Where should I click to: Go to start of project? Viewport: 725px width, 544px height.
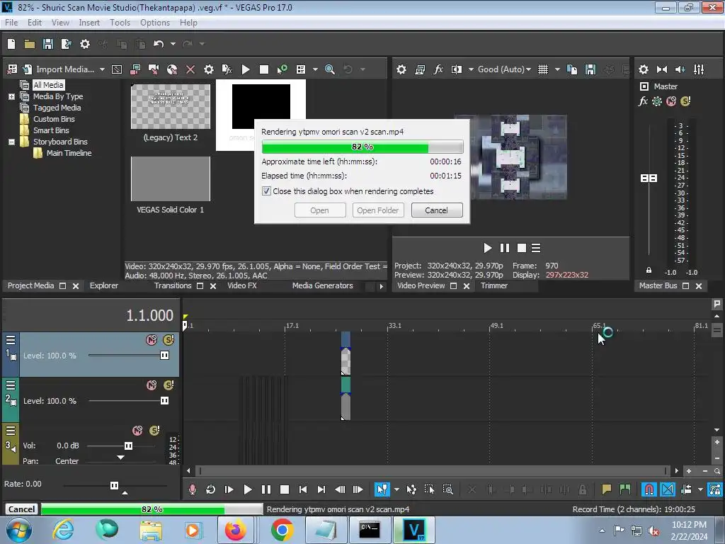(x=303, y=489)
